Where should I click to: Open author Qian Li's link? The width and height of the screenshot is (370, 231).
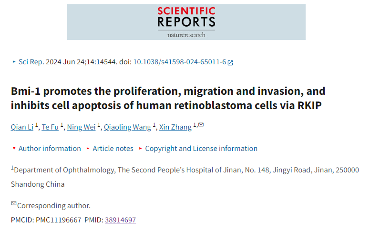[x=22, y=127]
